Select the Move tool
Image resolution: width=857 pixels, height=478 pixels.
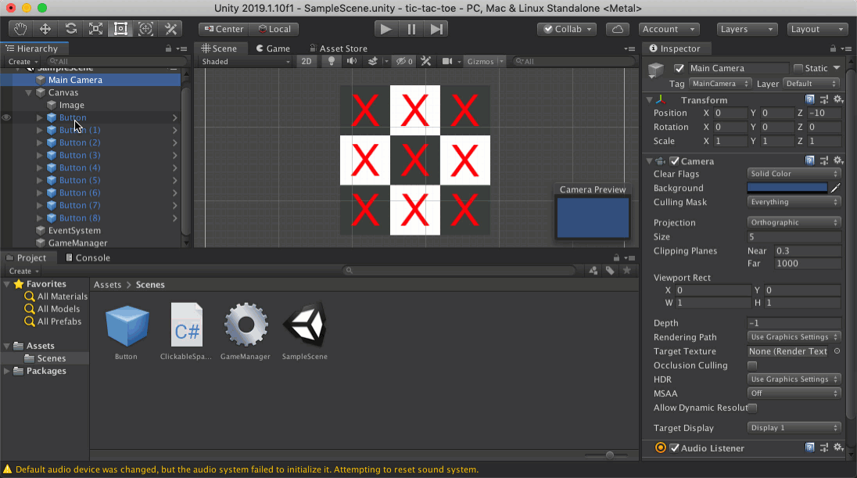45,29
